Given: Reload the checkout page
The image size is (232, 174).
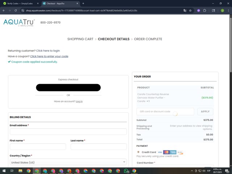Looking at the screenshot, I should point(16,11).
